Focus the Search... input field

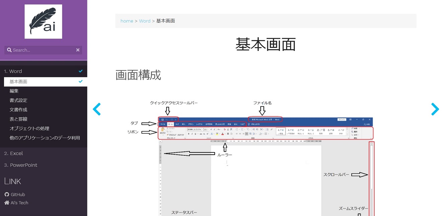coord(44,50)
